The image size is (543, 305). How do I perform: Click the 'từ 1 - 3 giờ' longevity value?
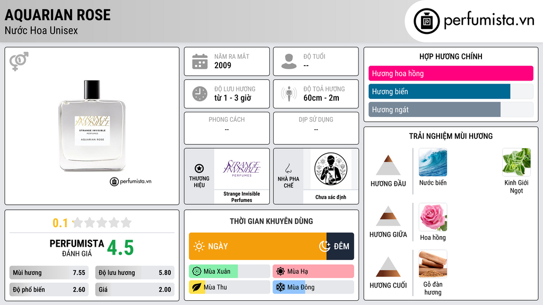233,98
